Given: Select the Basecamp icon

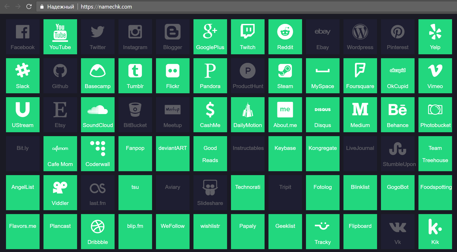Looking at the screenshot, I should point(98,71).
